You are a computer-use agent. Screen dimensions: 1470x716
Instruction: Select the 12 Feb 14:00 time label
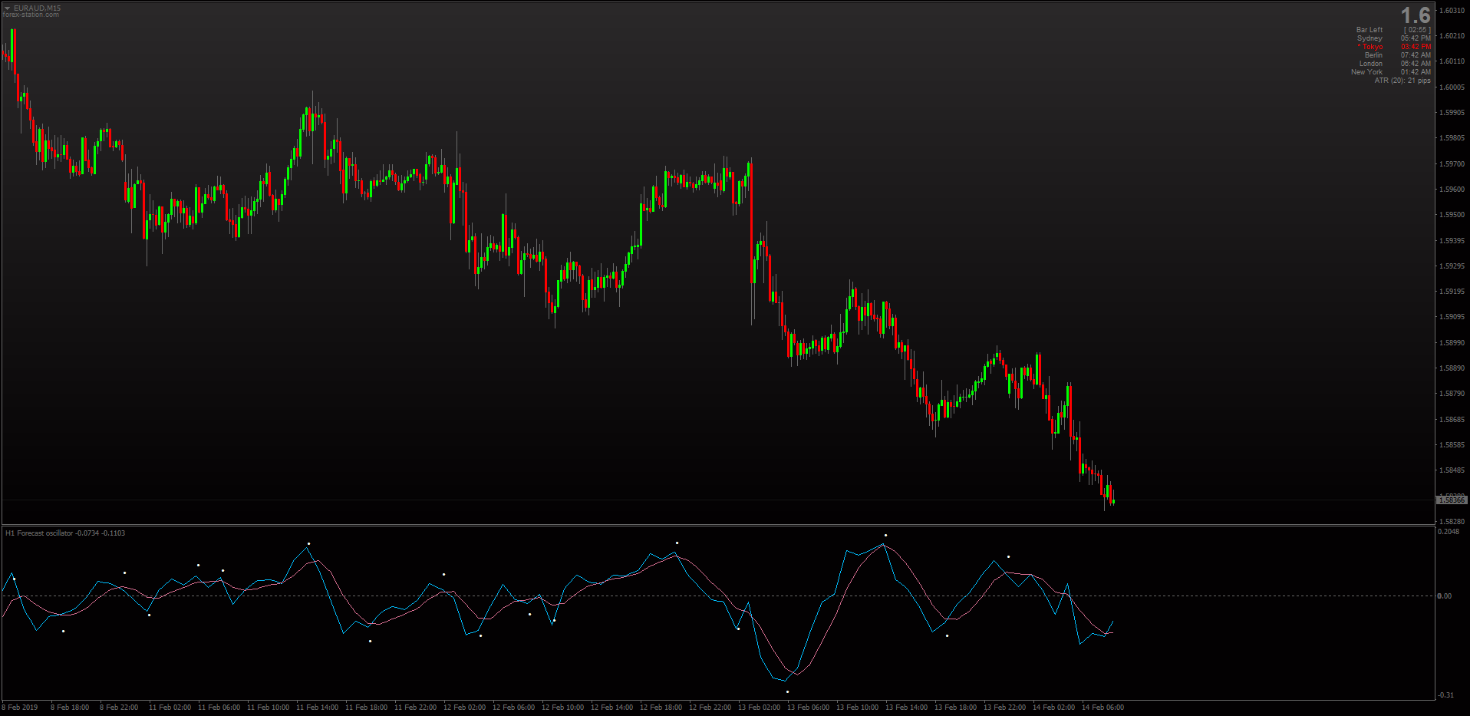pos(611,708)
